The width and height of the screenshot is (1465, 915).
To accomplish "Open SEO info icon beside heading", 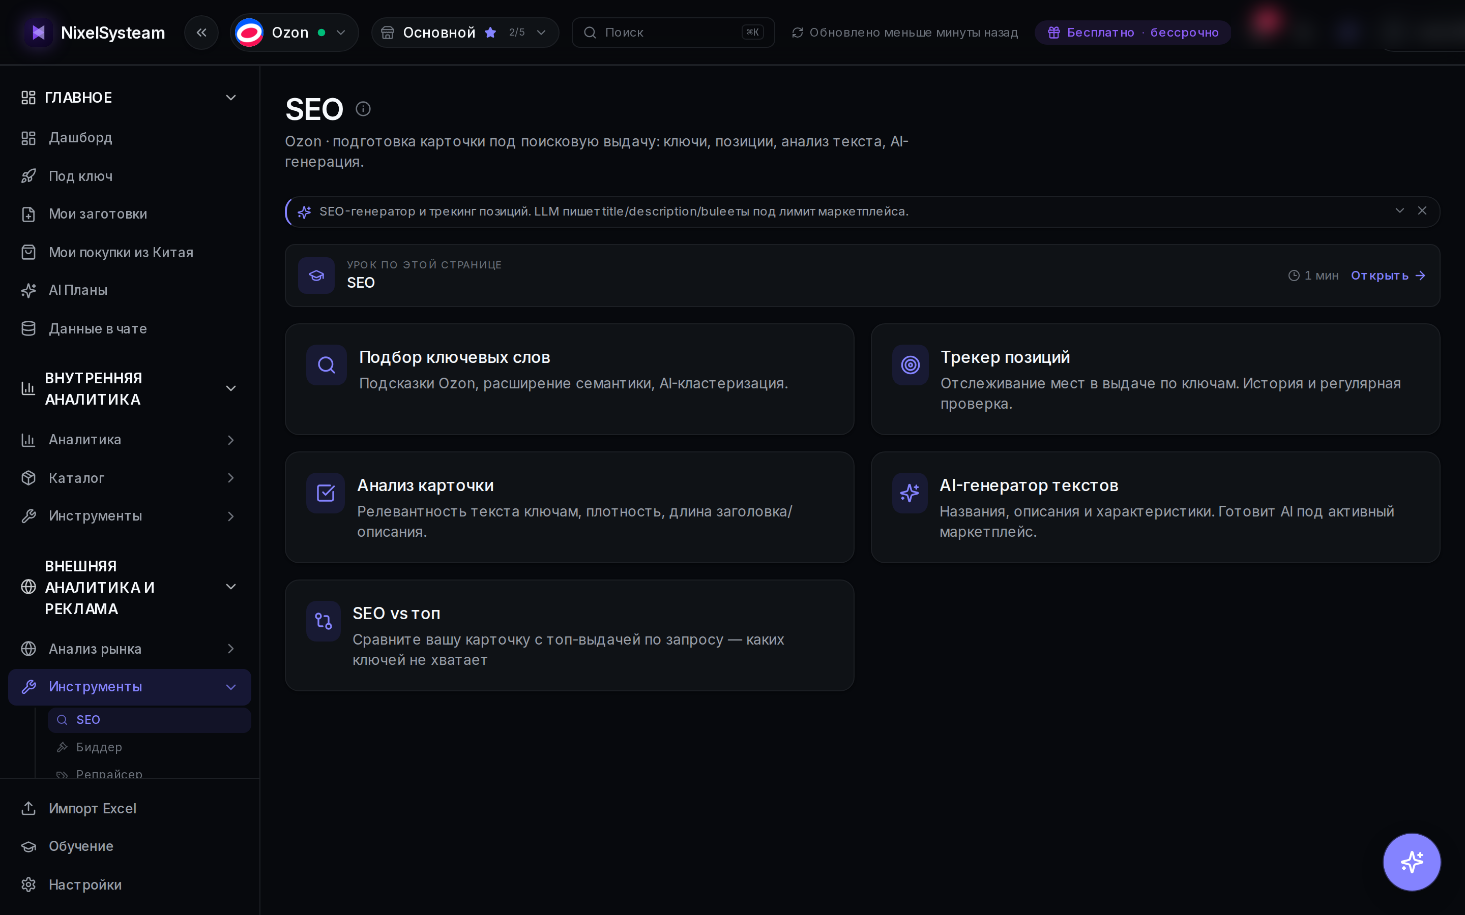I will pos(363,109).
